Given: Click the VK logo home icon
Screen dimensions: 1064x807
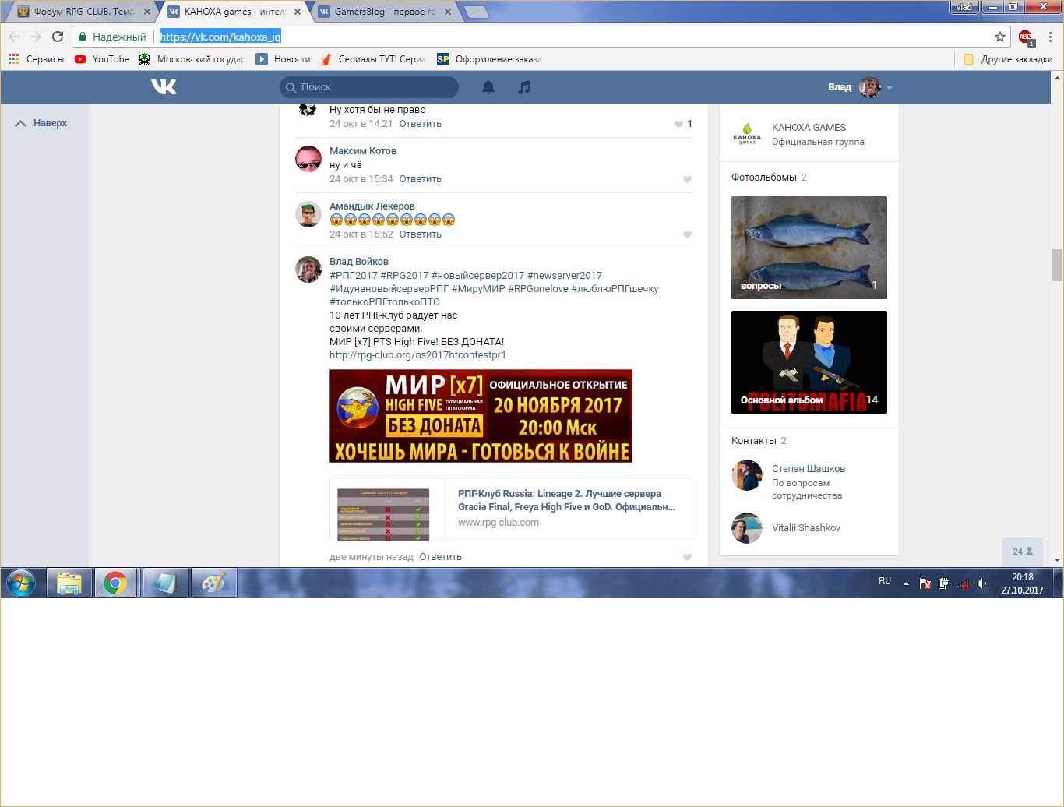Looking at the screenshot, I should click(x=164, y=86).
